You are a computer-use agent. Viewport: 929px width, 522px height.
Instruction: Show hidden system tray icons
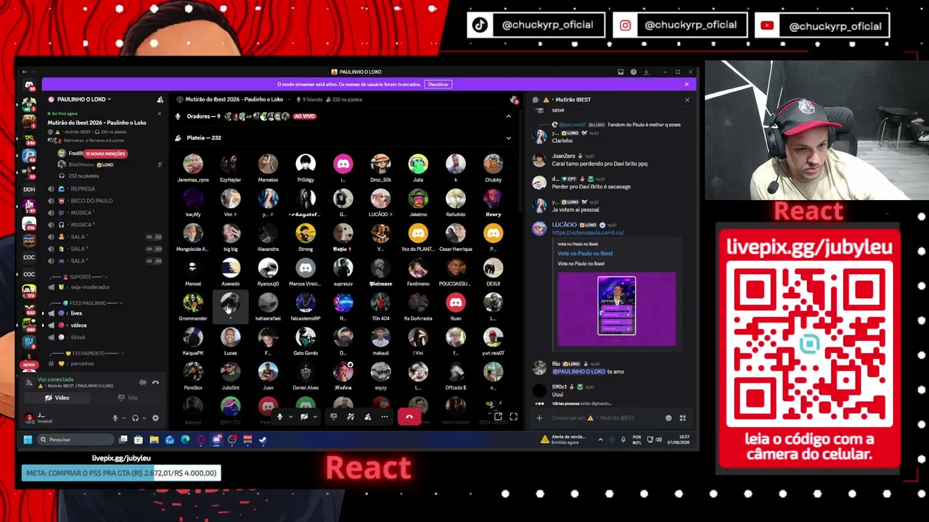coord(600,439)
